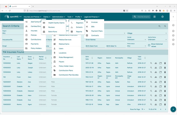Expand Profile menu dropdown

click(78, 17)
